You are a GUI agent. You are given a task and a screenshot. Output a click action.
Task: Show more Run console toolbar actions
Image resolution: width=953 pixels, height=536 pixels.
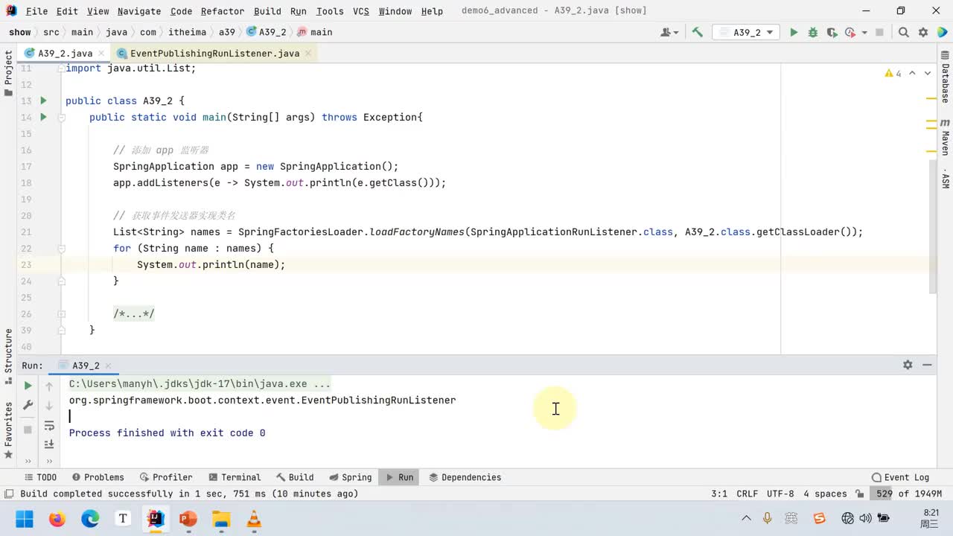tap(49, 462)
